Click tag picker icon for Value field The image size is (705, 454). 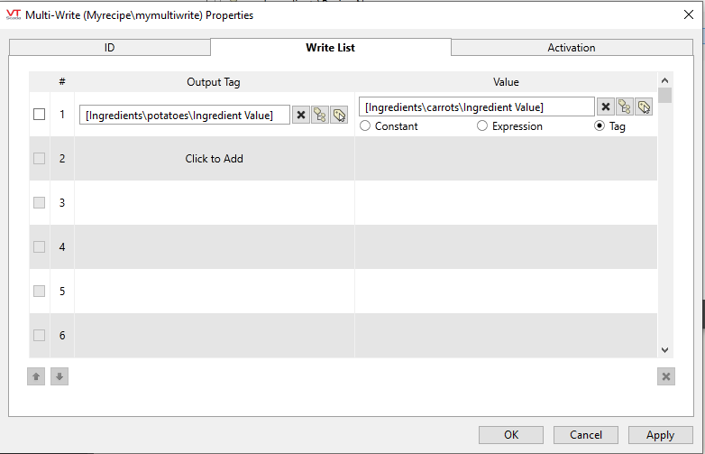[644, 107]
